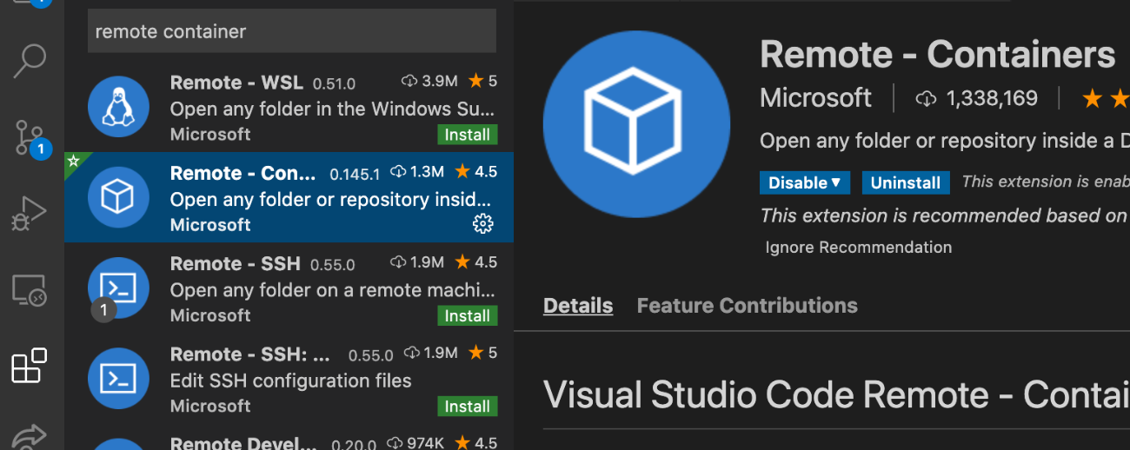Click the Remote - Containers cube icon in list

coord(118,197)
